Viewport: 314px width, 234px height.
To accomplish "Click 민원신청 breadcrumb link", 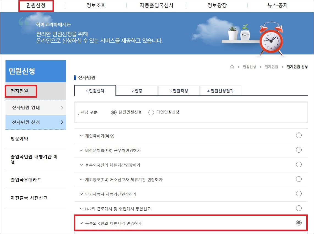I will point(249,67).
